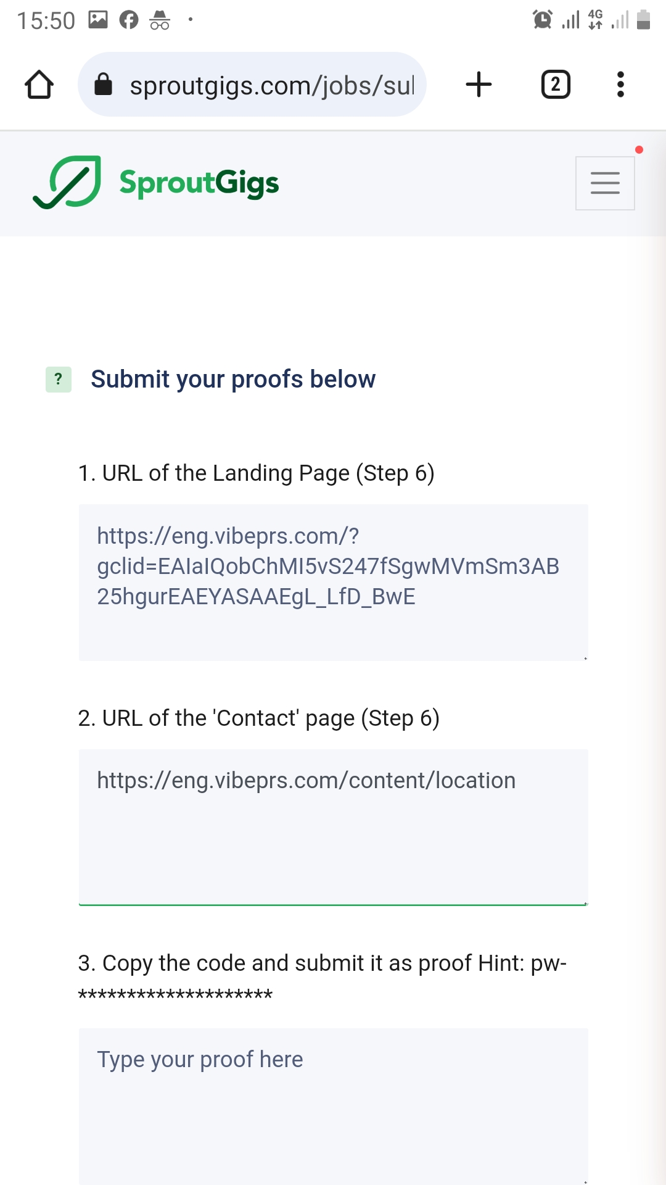This screenshot has height=1185, width=666.
Task: Tap the battery status icon
Action: coord(643,20)
